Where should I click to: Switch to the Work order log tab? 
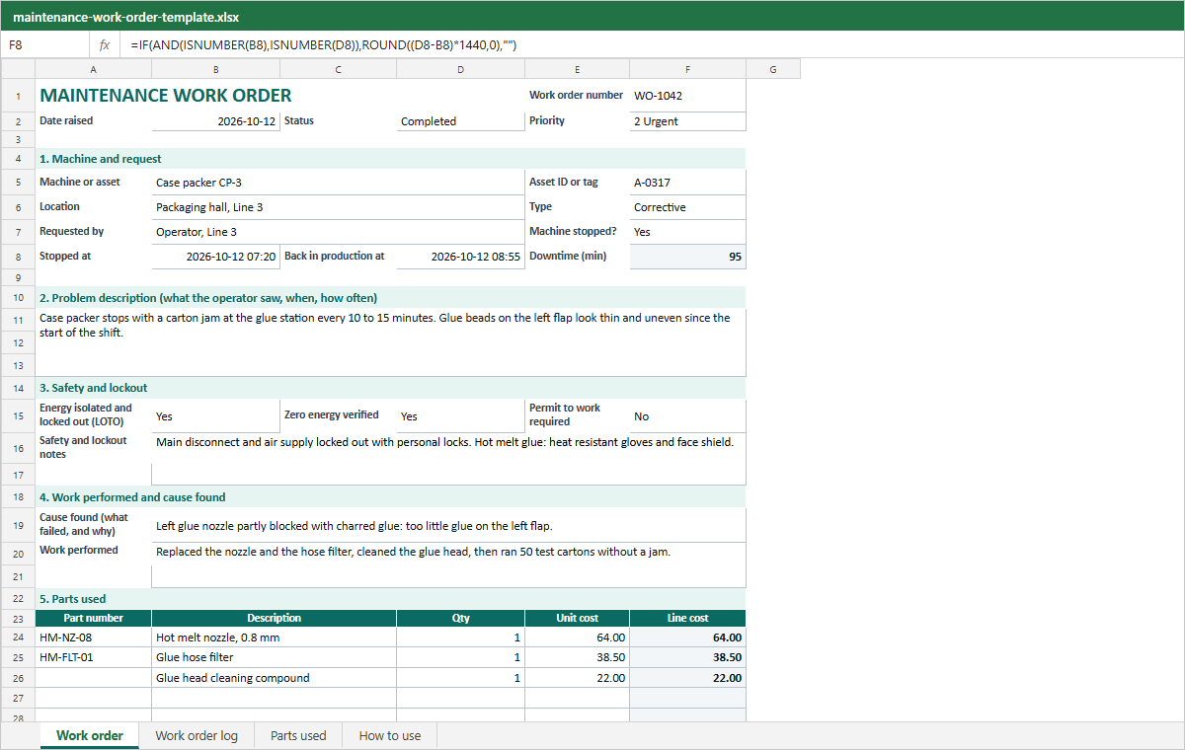(x=197, y=735)
